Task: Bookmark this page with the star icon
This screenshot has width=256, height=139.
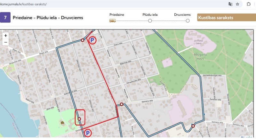Action: pos(237,4)
